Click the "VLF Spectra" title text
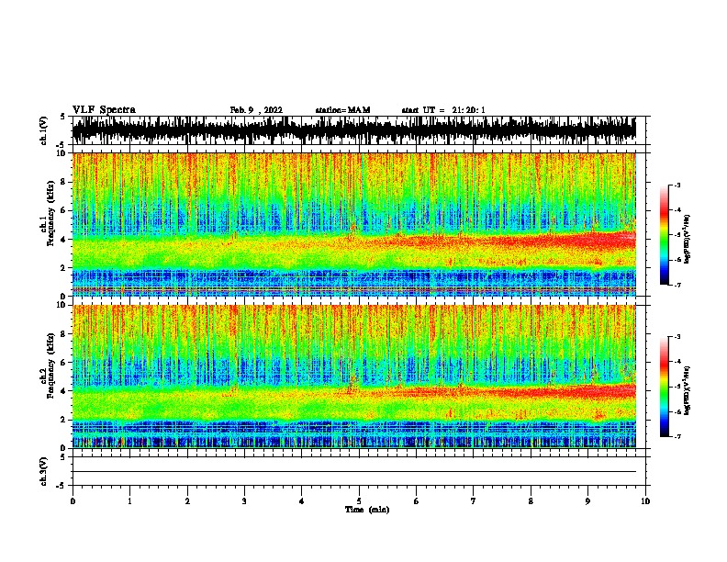This screenshot has height=562, width=727. [x=104, y=110]
